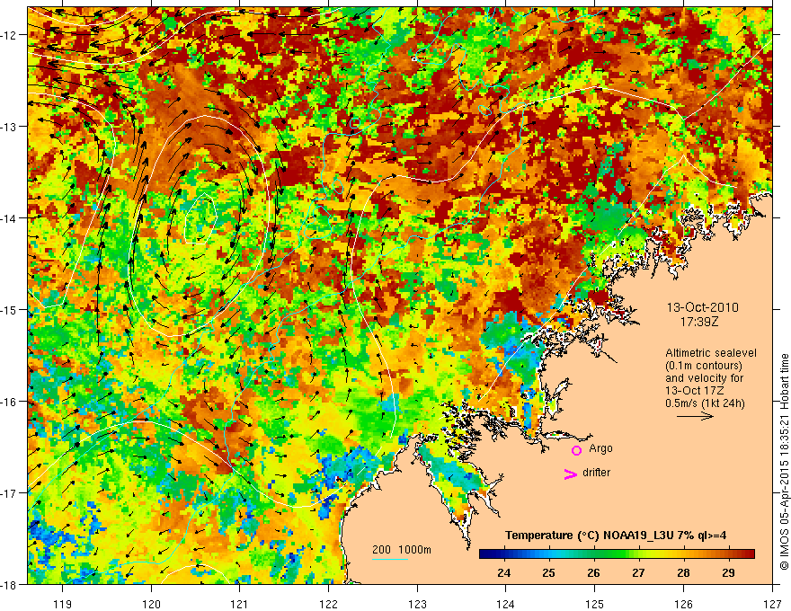791x611 pixels.
Task: Click the '200 1000m' depth label
Action: click(402, 550)
